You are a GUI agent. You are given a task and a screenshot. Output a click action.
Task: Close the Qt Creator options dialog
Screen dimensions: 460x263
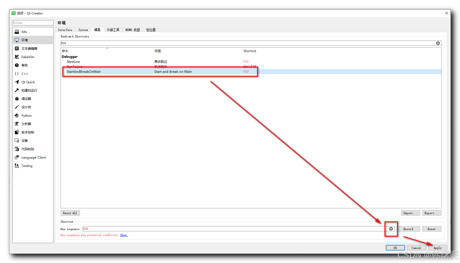pos(447,13)
